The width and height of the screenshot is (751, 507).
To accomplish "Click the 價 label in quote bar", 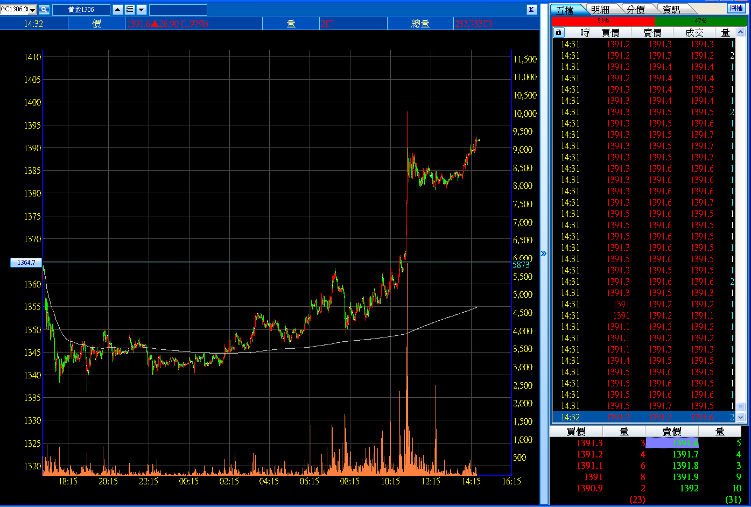I will (x=97, y=24).
